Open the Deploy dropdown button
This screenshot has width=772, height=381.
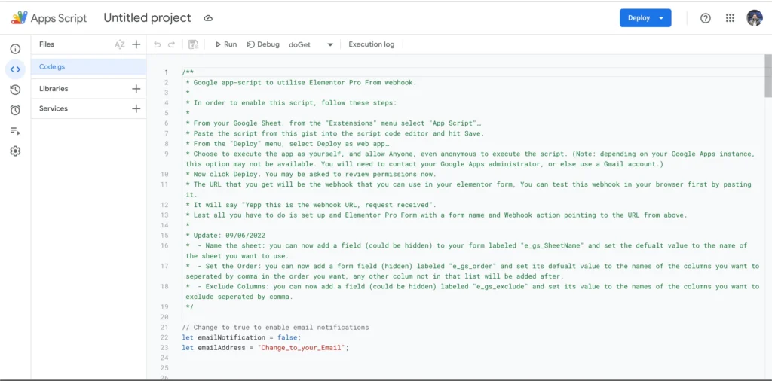point(645,18)
